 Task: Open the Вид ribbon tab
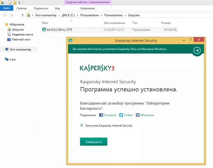pyautogui.click(x=58, y=8)
